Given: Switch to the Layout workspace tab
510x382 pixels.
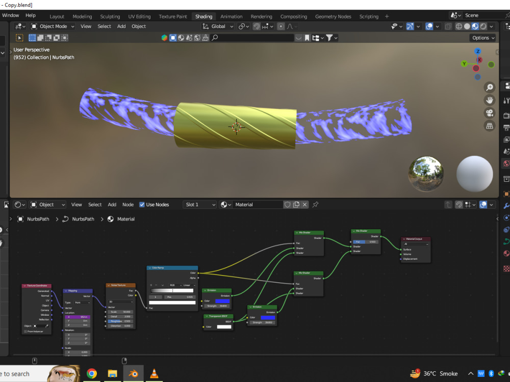Looking at the screenshot, I should click(57, 17).
